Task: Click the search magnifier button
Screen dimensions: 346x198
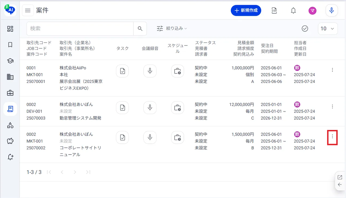Action: coord(140,29)
